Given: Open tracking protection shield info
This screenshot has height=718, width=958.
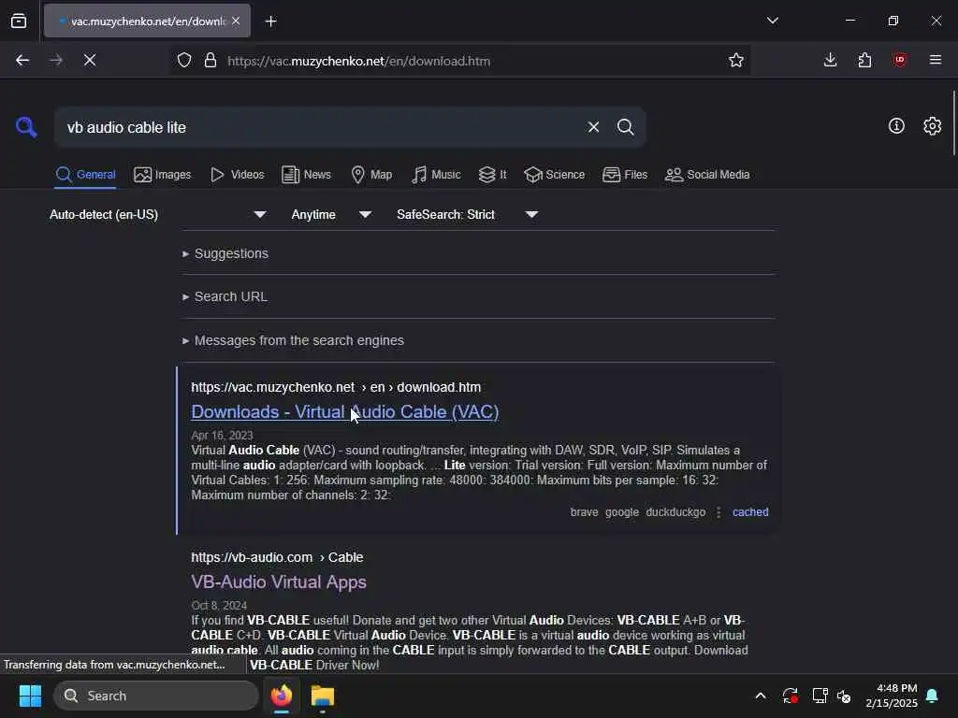Looking at the screenshot, I should click(x=184, y=61).
